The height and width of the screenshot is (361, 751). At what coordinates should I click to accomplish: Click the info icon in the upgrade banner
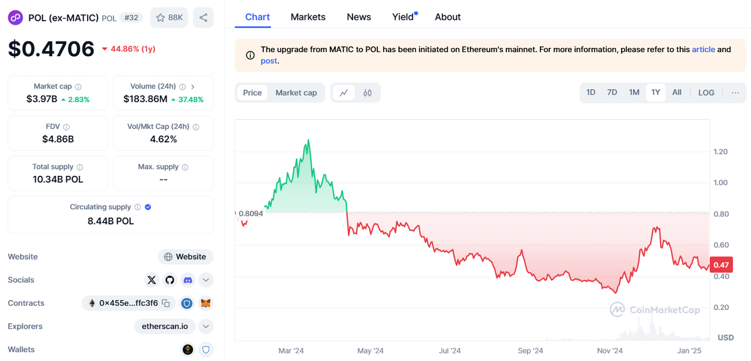(250, 55)
